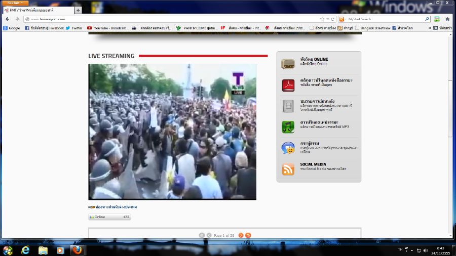Go to the previous page of the pager
Viewport: 456px width, 256px height.
tap(209, 235)
